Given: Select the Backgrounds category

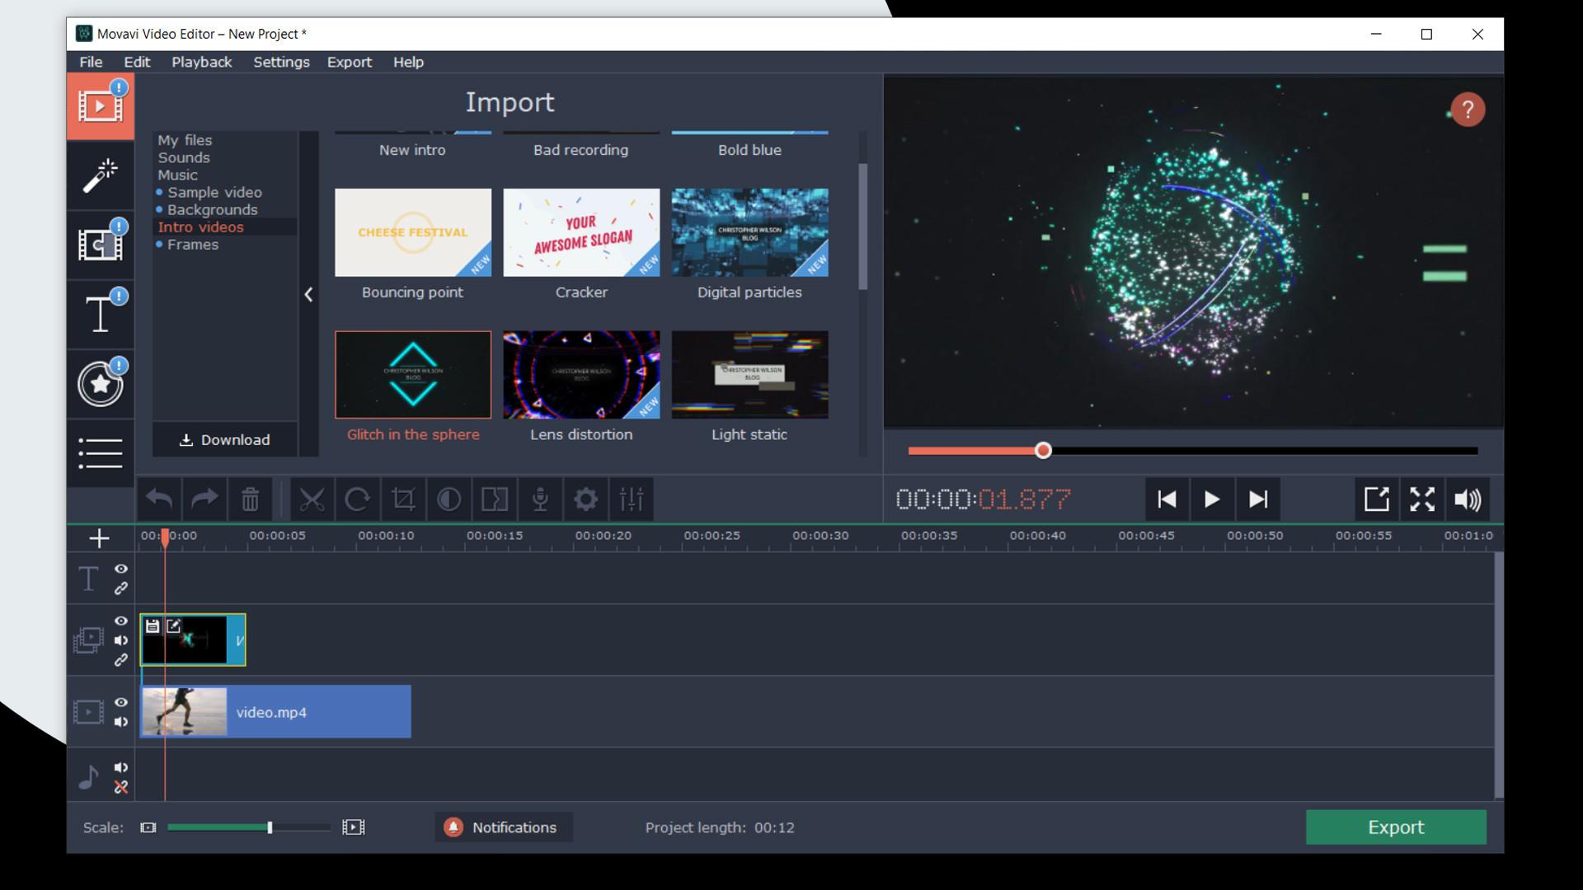Looking at the screenshot, I should 212,209.
